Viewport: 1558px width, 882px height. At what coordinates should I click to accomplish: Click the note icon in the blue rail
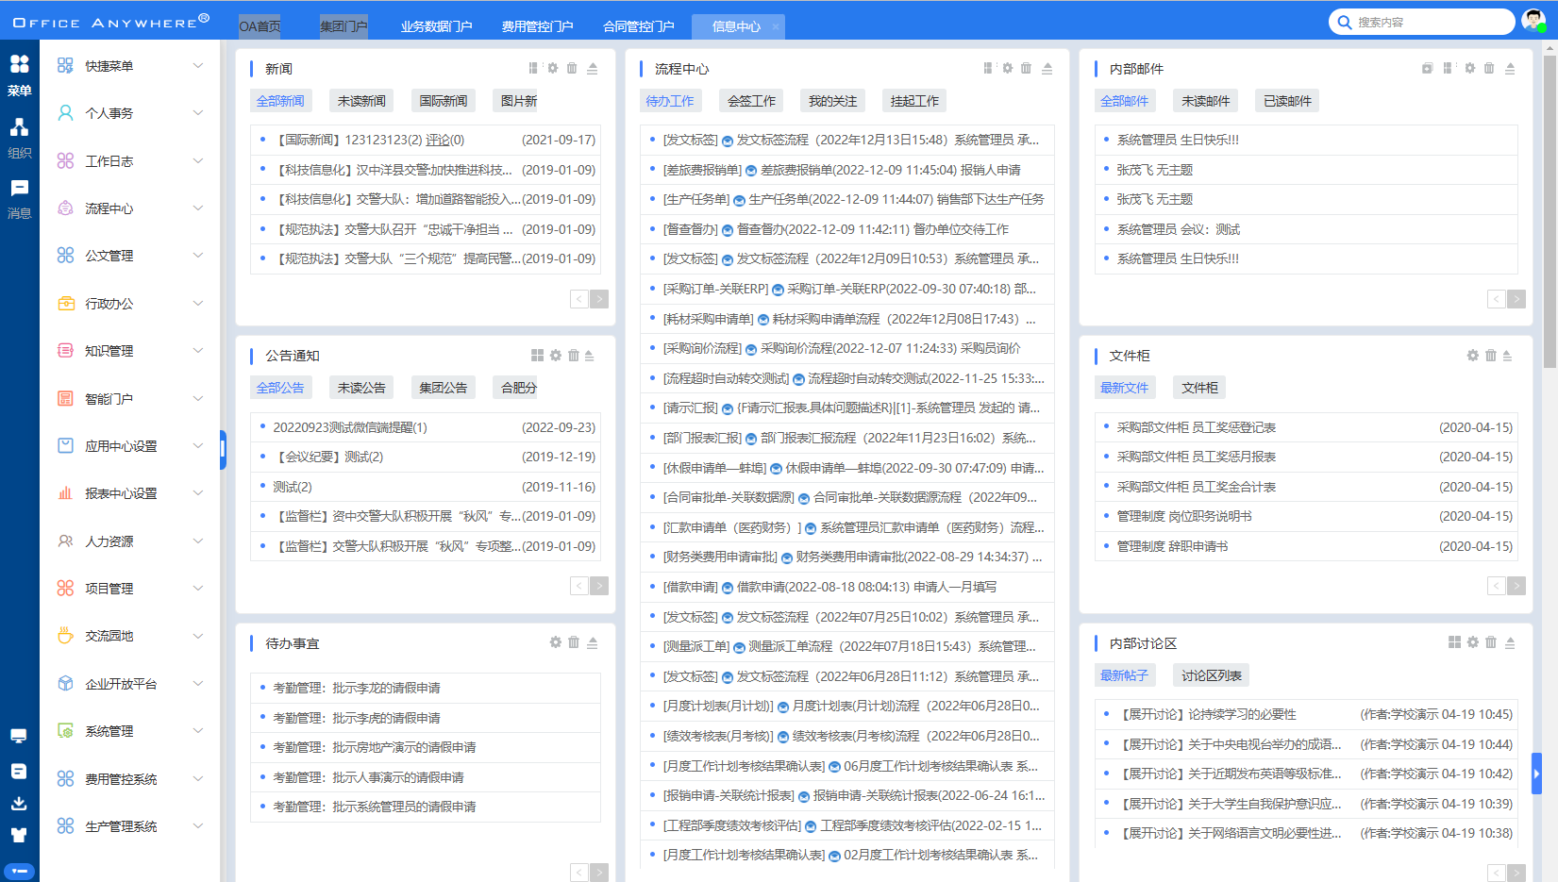pos(19,771)
